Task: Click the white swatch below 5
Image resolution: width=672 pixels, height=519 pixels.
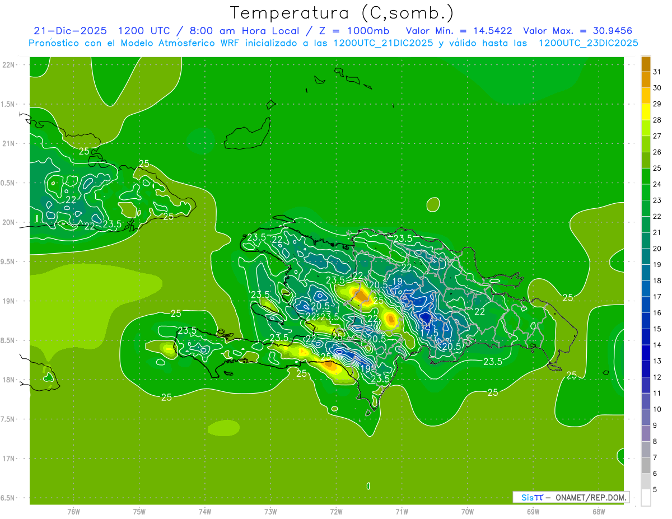Action: tap(646, 498)
